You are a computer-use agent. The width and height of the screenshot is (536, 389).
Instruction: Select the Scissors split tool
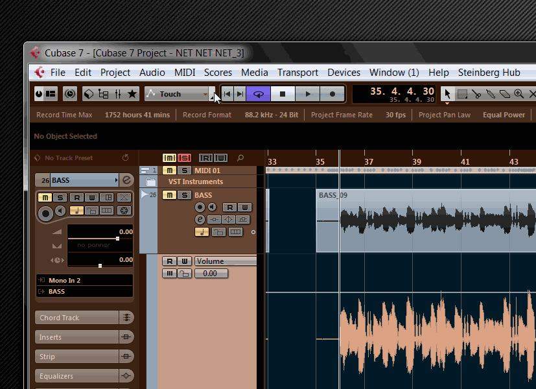(476, 94)
